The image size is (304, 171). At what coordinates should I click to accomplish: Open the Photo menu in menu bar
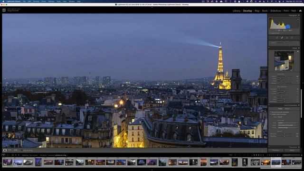pos(44,1)
